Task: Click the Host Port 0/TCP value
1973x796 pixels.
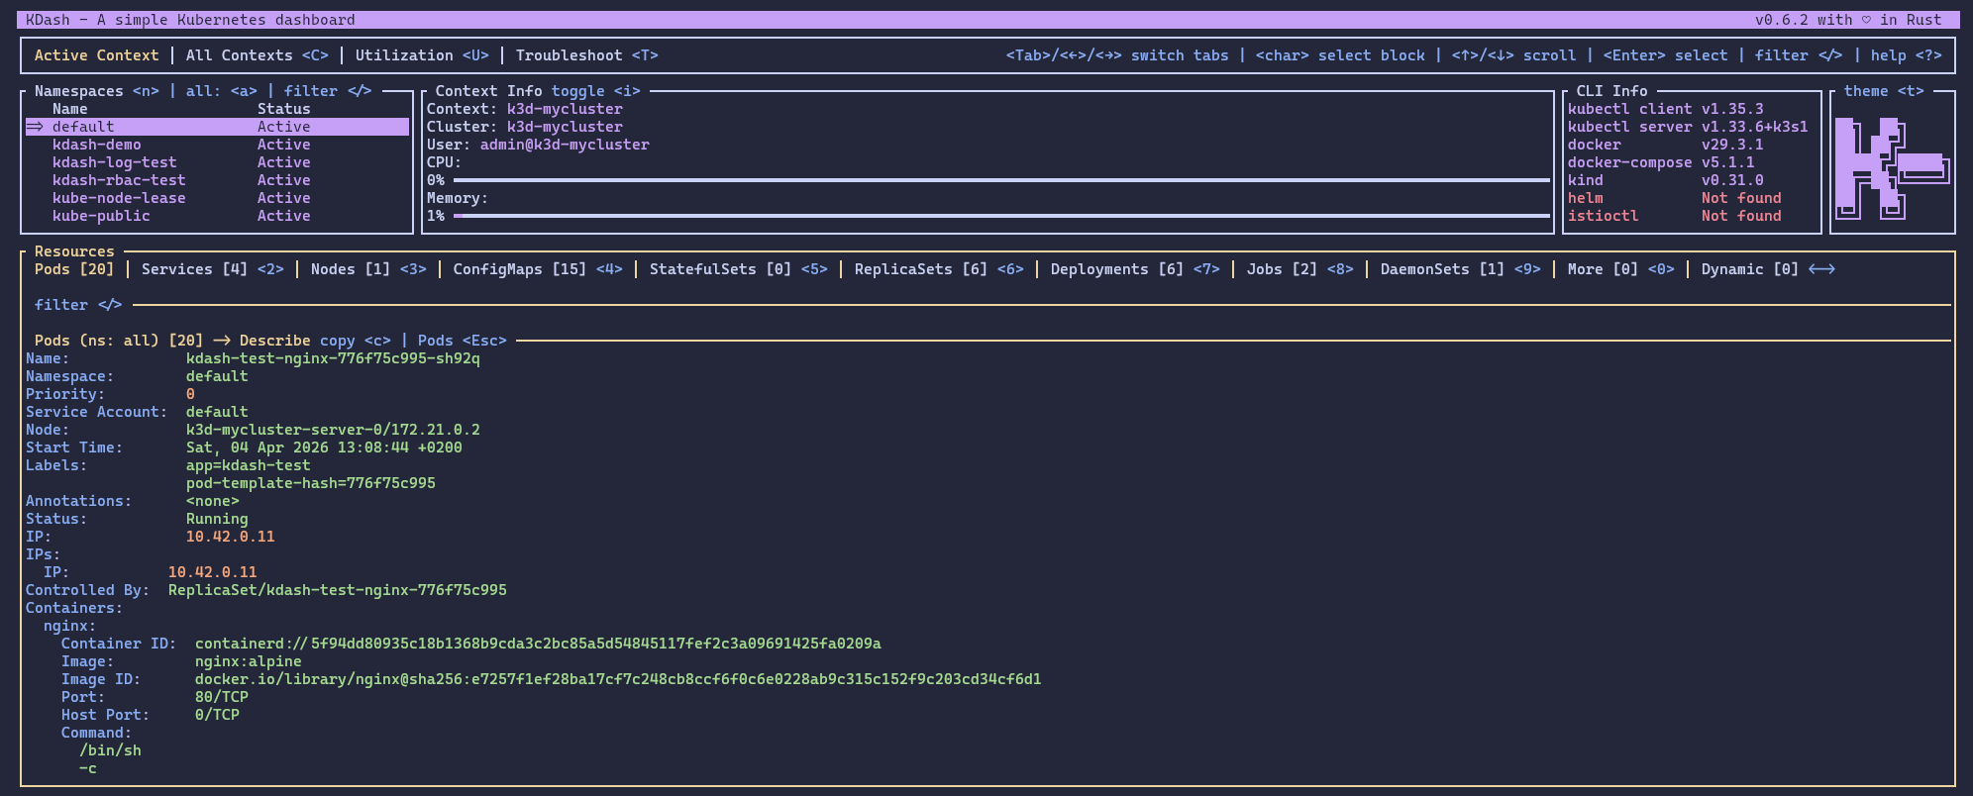Action: [217, 715]
